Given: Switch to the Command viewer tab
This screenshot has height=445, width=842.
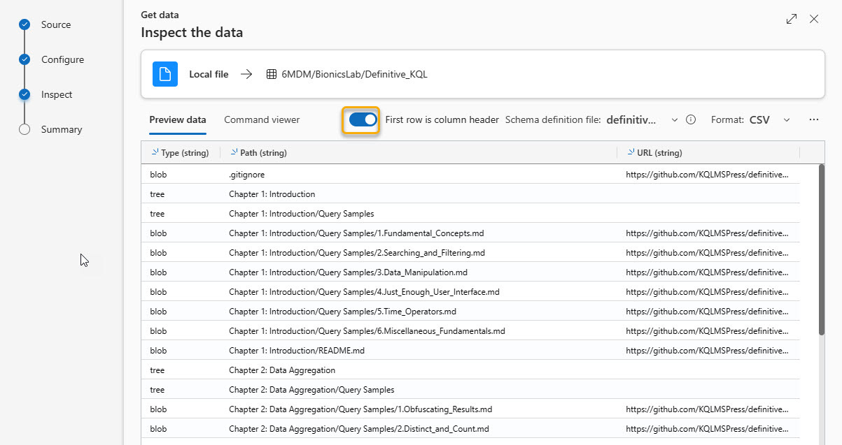Looking at the screenshot, I should coord(262,119).
